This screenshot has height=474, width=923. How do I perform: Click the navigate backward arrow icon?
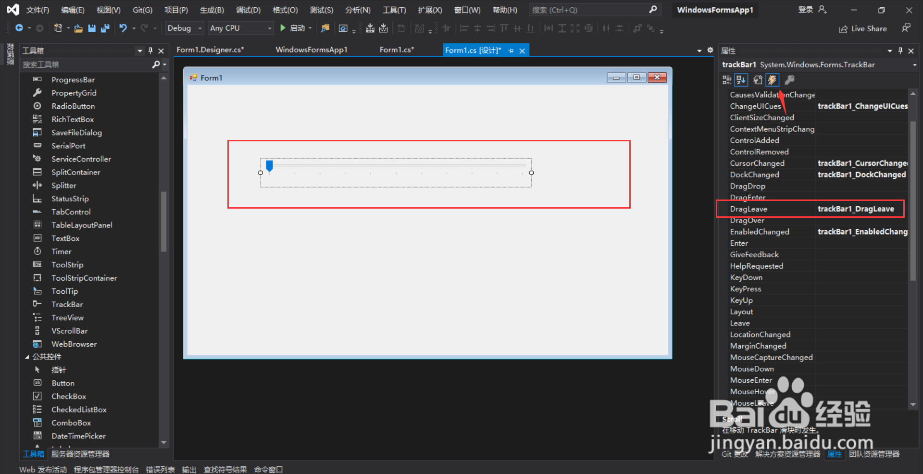tap(19, 28)
